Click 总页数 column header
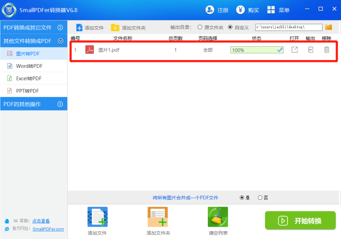341x239 pixels. 176,38
